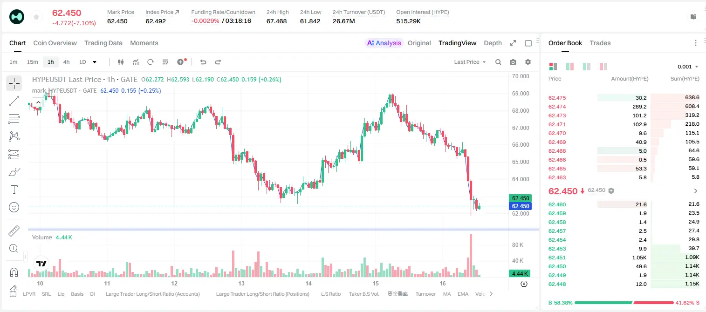Open the emoji sticker tool
706x312 pixels.
[14, 207]
